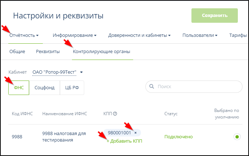Screen dimensions: 249x156
Task: Select the Соцфонд toggle button
Action: coord(45,87)
